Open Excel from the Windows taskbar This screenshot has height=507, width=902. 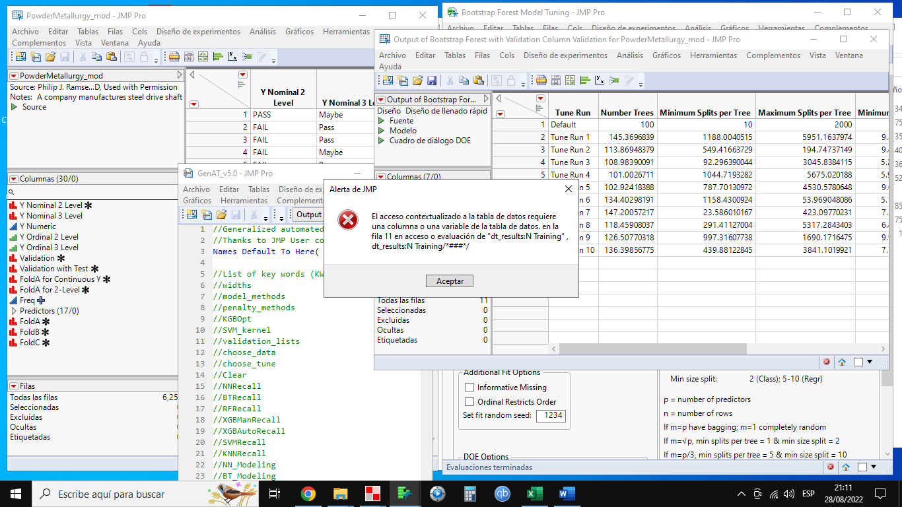(534, 493)
